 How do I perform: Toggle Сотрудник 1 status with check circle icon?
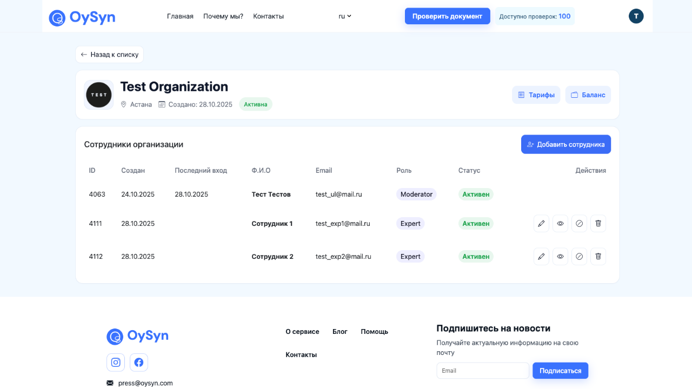point(579,223)
